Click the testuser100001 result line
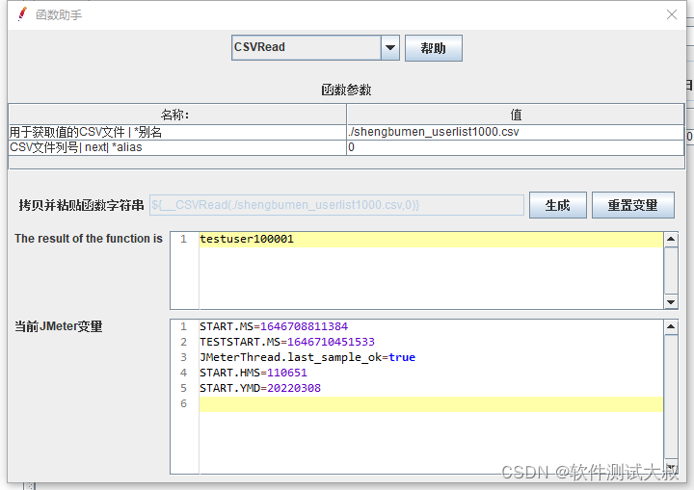Screen dimensions: 694x490 (x=431, y=240)
